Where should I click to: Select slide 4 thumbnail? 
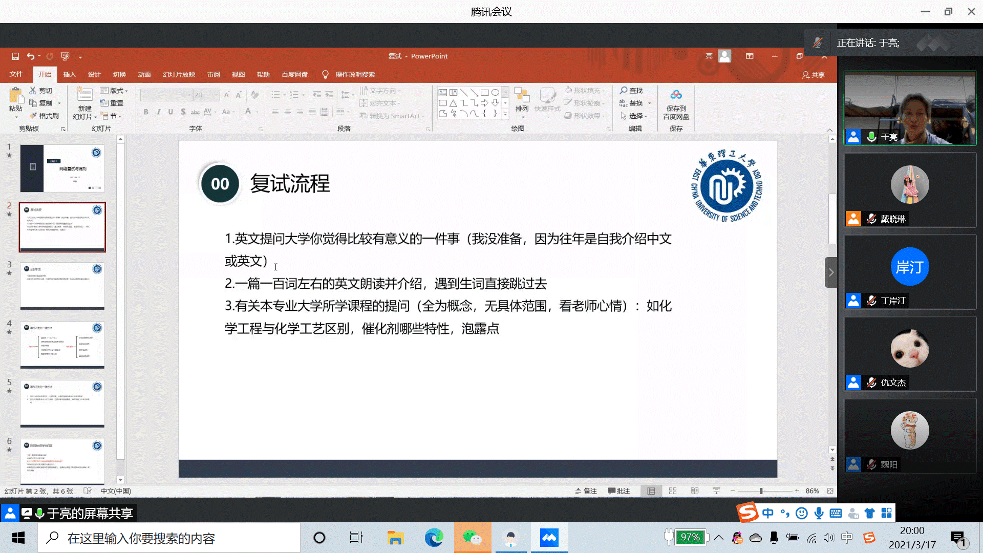pos(62,345)
